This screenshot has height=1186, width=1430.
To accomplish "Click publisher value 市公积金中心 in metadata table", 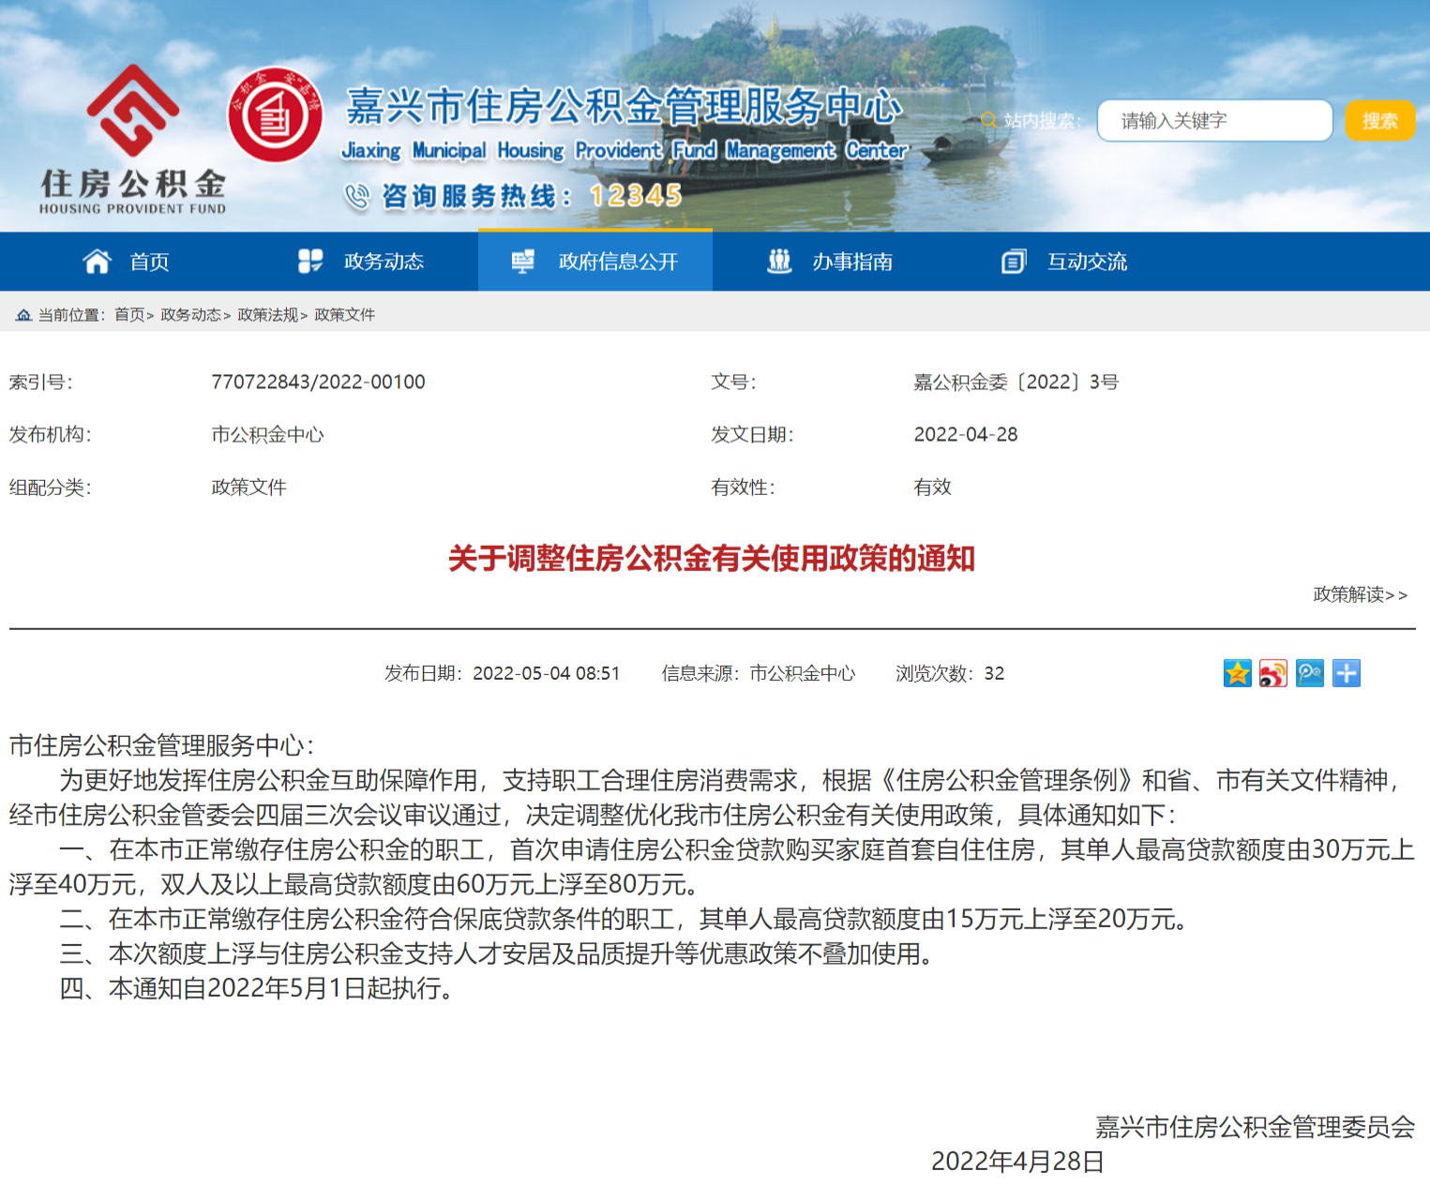I will (267, 434).
